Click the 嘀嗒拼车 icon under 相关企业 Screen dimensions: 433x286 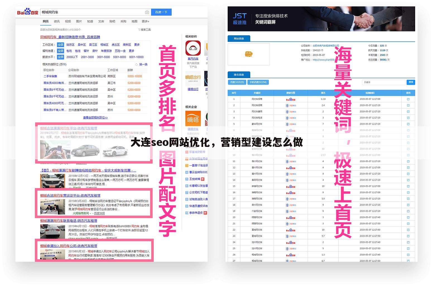pyautogui.click(x=193, y=118)
